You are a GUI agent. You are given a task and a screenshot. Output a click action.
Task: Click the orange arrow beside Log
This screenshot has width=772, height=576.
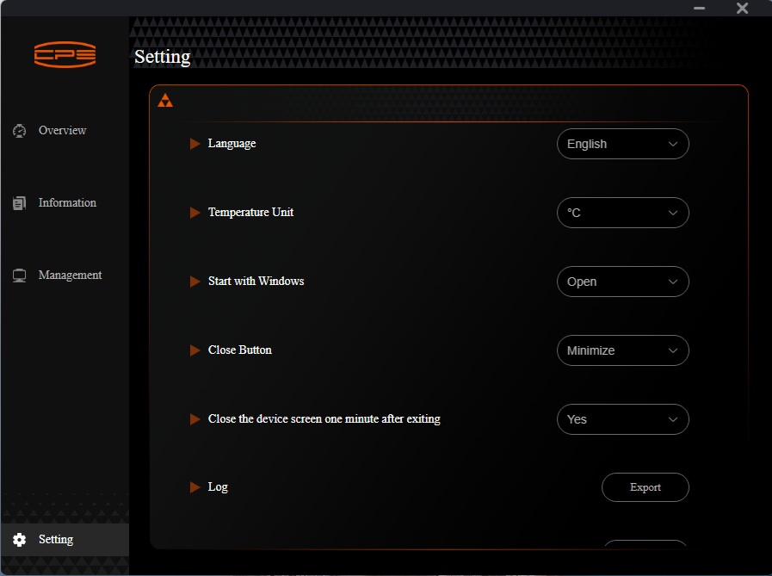(x=195, y=487)
